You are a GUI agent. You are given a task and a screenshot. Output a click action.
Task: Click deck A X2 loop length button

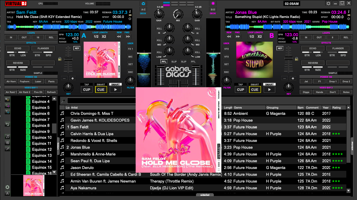click(x=104, y=36)
